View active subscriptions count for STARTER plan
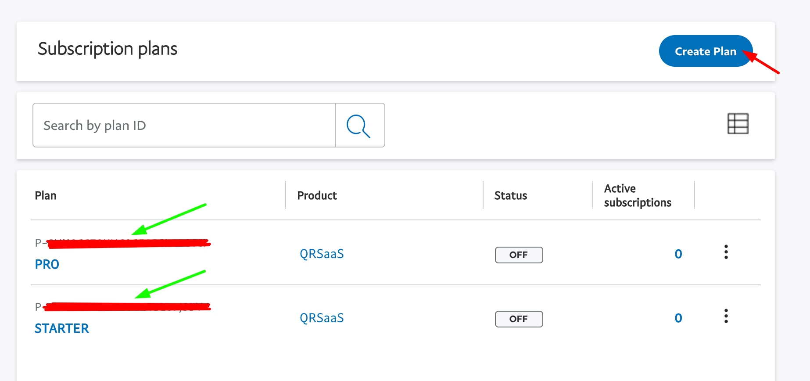 pyautogui.click(x=678, y=318)
